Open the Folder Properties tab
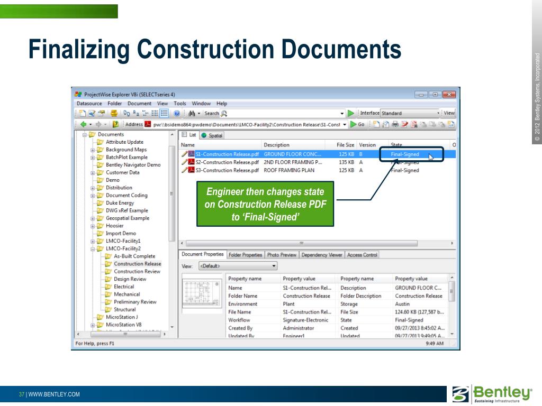The image size is (542, 406). point(245,255)
